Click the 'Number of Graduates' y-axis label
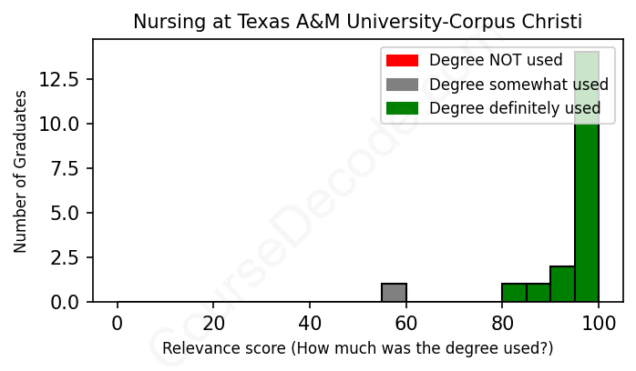The width and height of the screenshot is (636, 371). [x=21, y=171]
